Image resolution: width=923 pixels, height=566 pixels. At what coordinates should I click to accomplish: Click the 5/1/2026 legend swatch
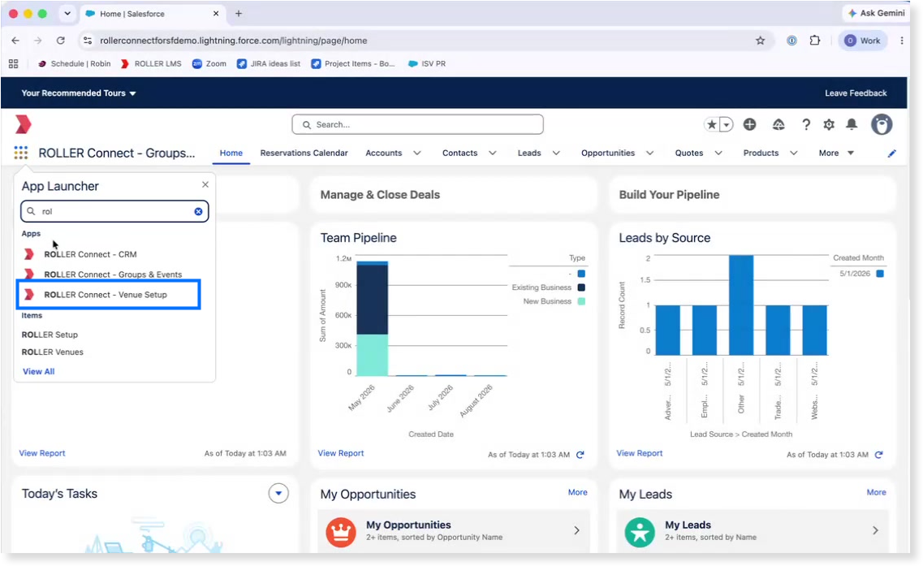click(880, 274)
